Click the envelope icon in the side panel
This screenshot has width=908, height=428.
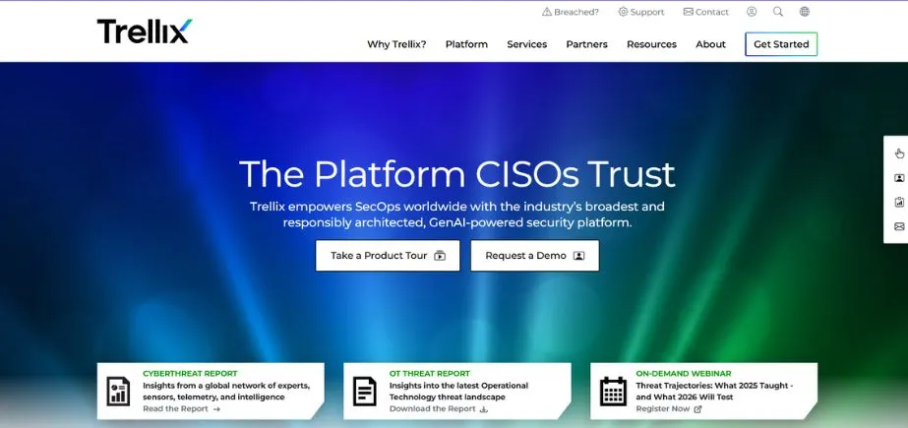tap(899, 226)
